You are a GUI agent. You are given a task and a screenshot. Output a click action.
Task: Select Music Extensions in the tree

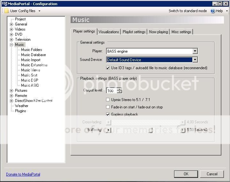[34, 65]
